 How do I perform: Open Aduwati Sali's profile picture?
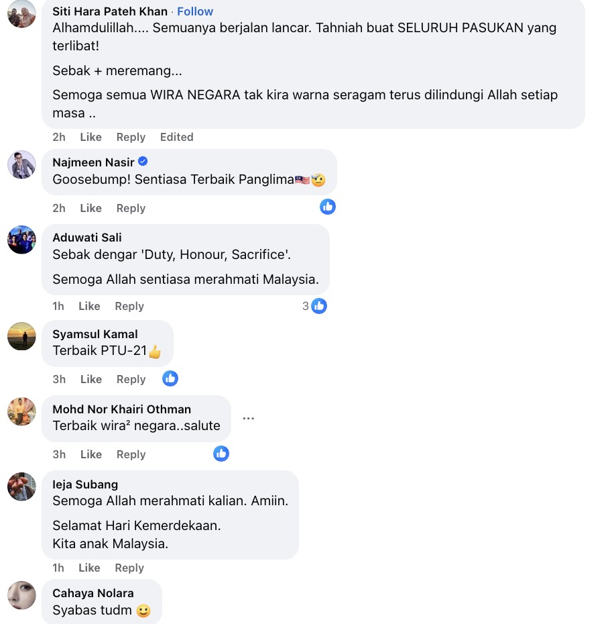coord(21,240)
